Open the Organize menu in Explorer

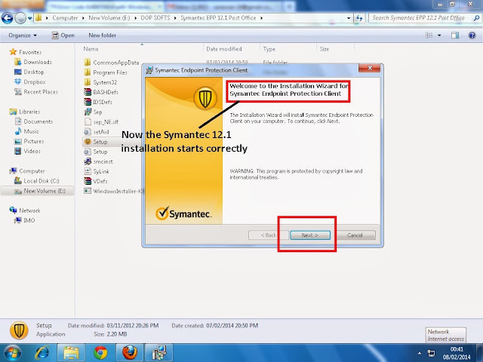coord(23,35)
